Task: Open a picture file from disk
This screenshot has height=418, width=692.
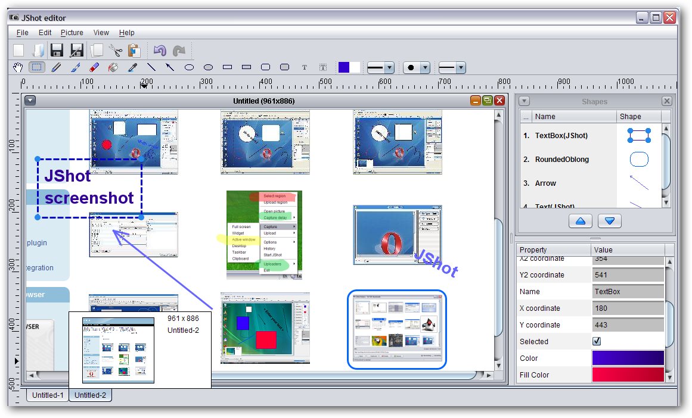Action: click(x=38, y=50)
